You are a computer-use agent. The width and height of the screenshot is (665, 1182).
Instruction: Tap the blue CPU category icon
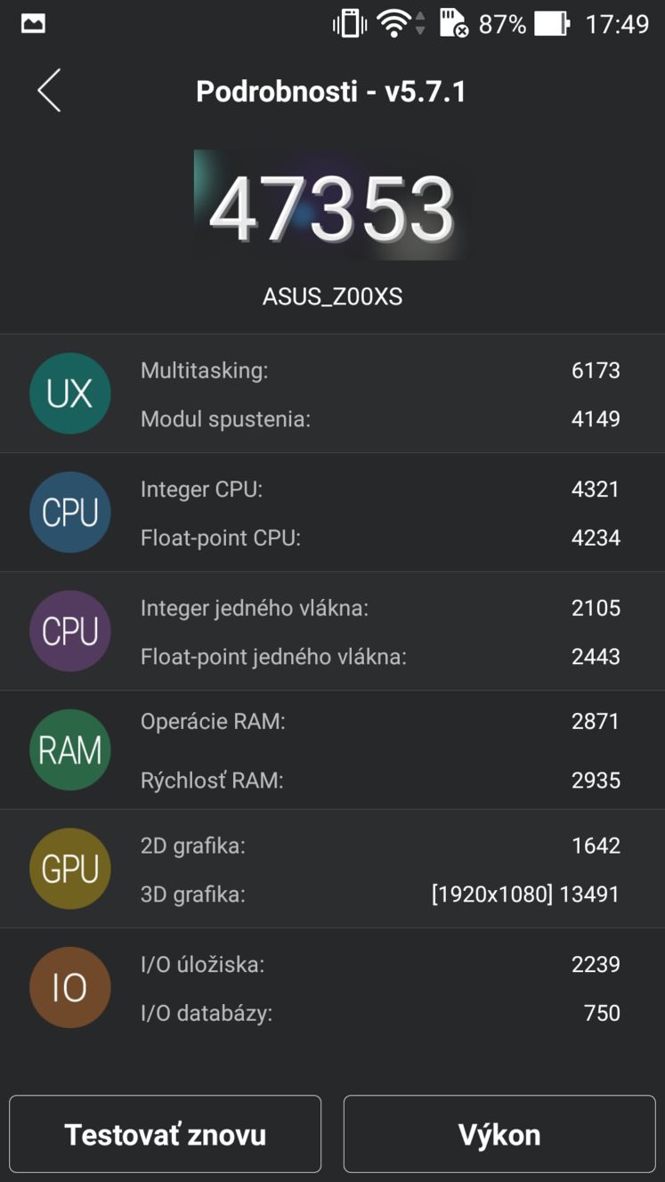click(x=70, y=513)
